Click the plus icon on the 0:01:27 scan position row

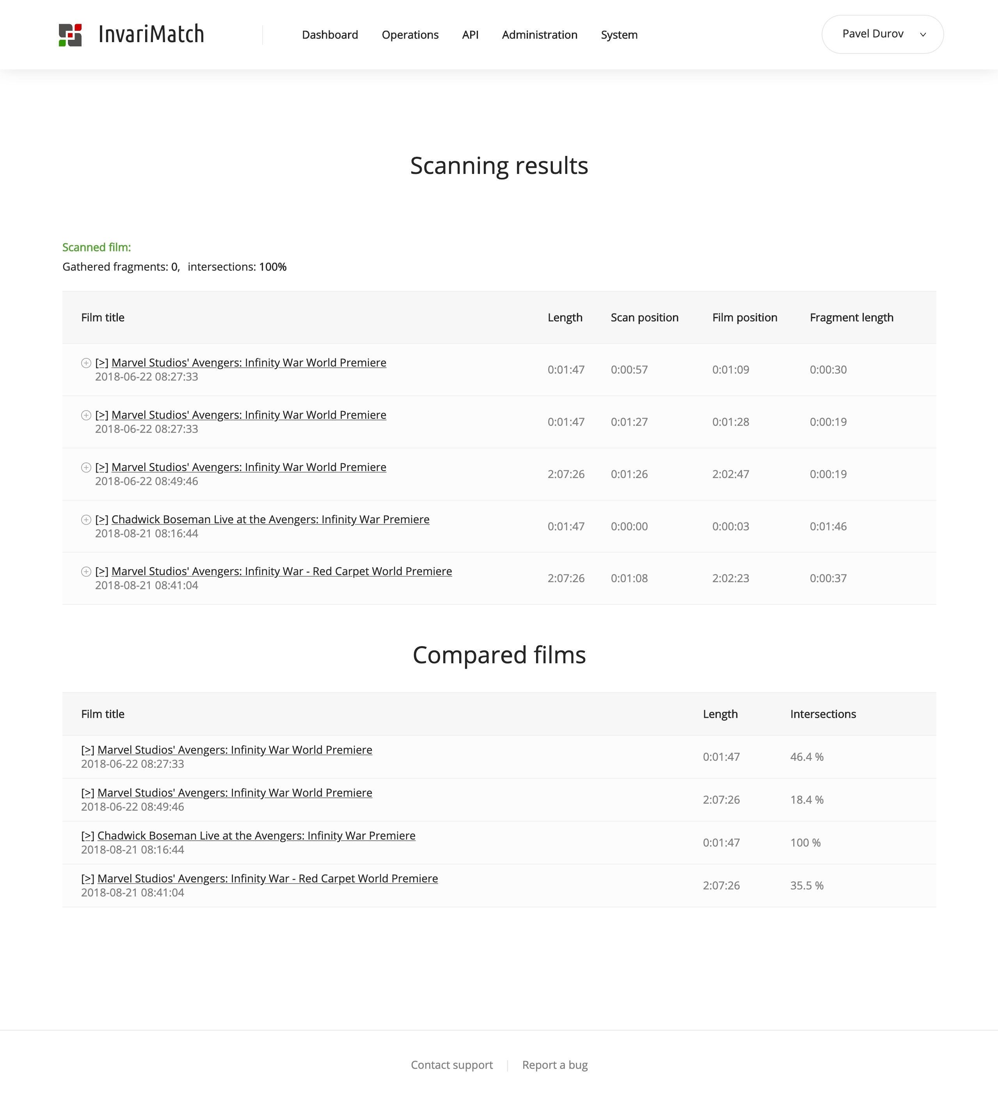(86, 415)
